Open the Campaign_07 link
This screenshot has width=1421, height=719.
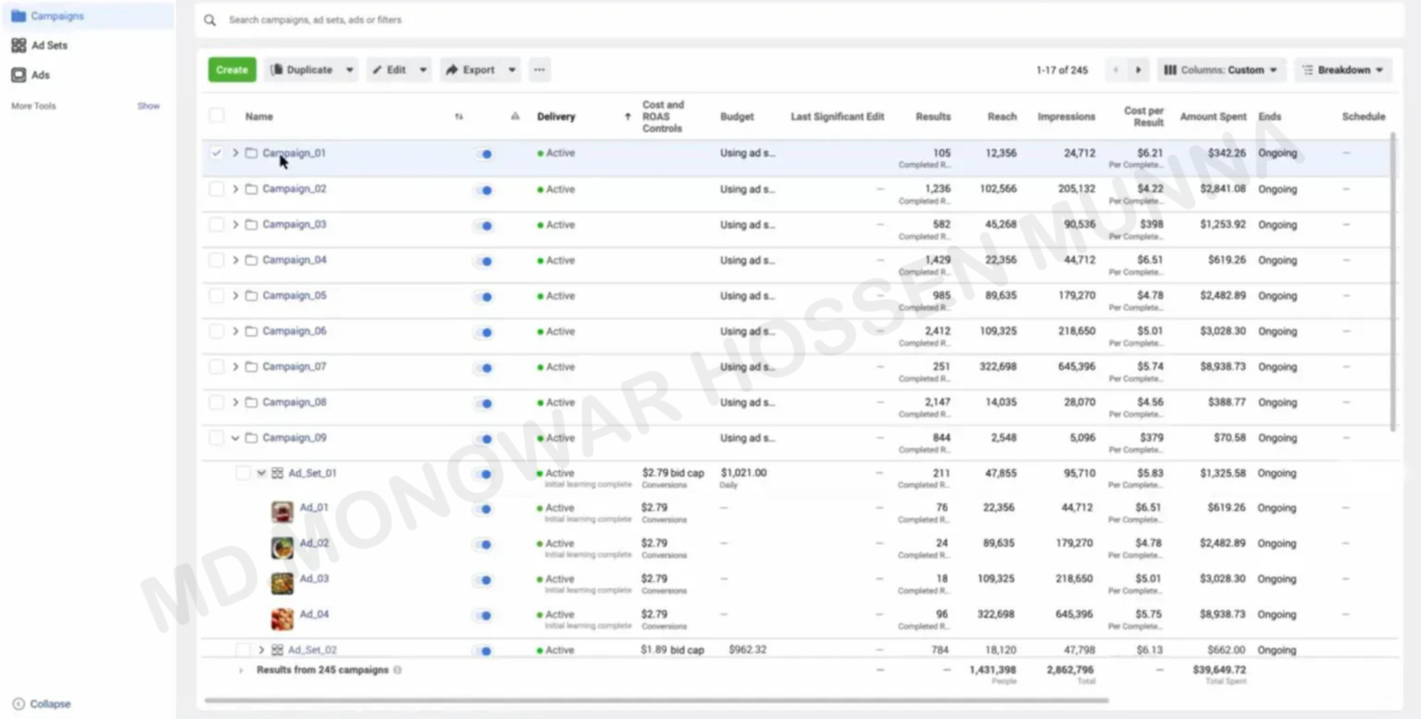coord(294,366)
